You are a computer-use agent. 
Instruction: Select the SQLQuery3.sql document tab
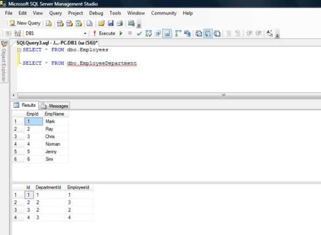(57, 43)
